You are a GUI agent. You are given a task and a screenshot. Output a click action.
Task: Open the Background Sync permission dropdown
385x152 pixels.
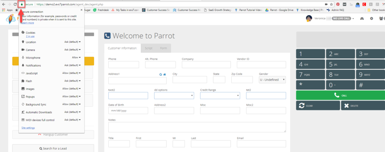(71, 104)
